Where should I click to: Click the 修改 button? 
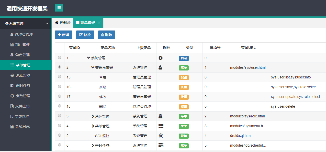point(85,35)
